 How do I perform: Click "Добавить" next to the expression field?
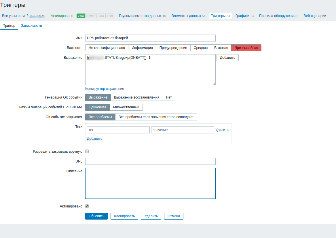click(227, 57)
